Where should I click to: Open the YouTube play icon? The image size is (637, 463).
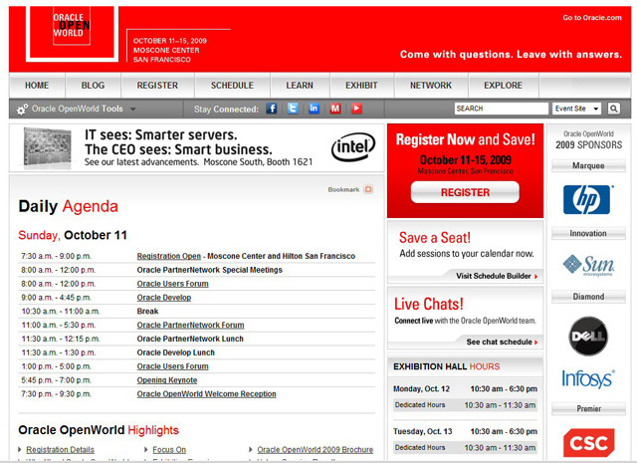(356, 109)
